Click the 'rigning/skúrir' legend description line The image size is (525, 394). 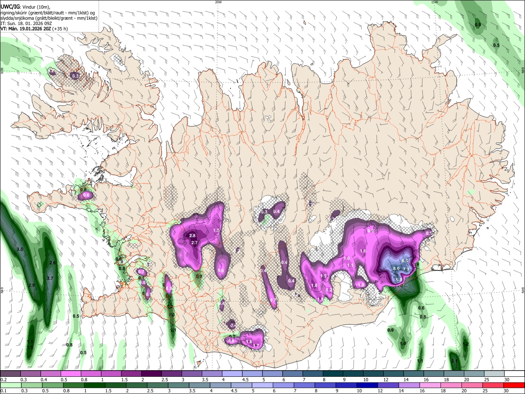pos(48,13)
